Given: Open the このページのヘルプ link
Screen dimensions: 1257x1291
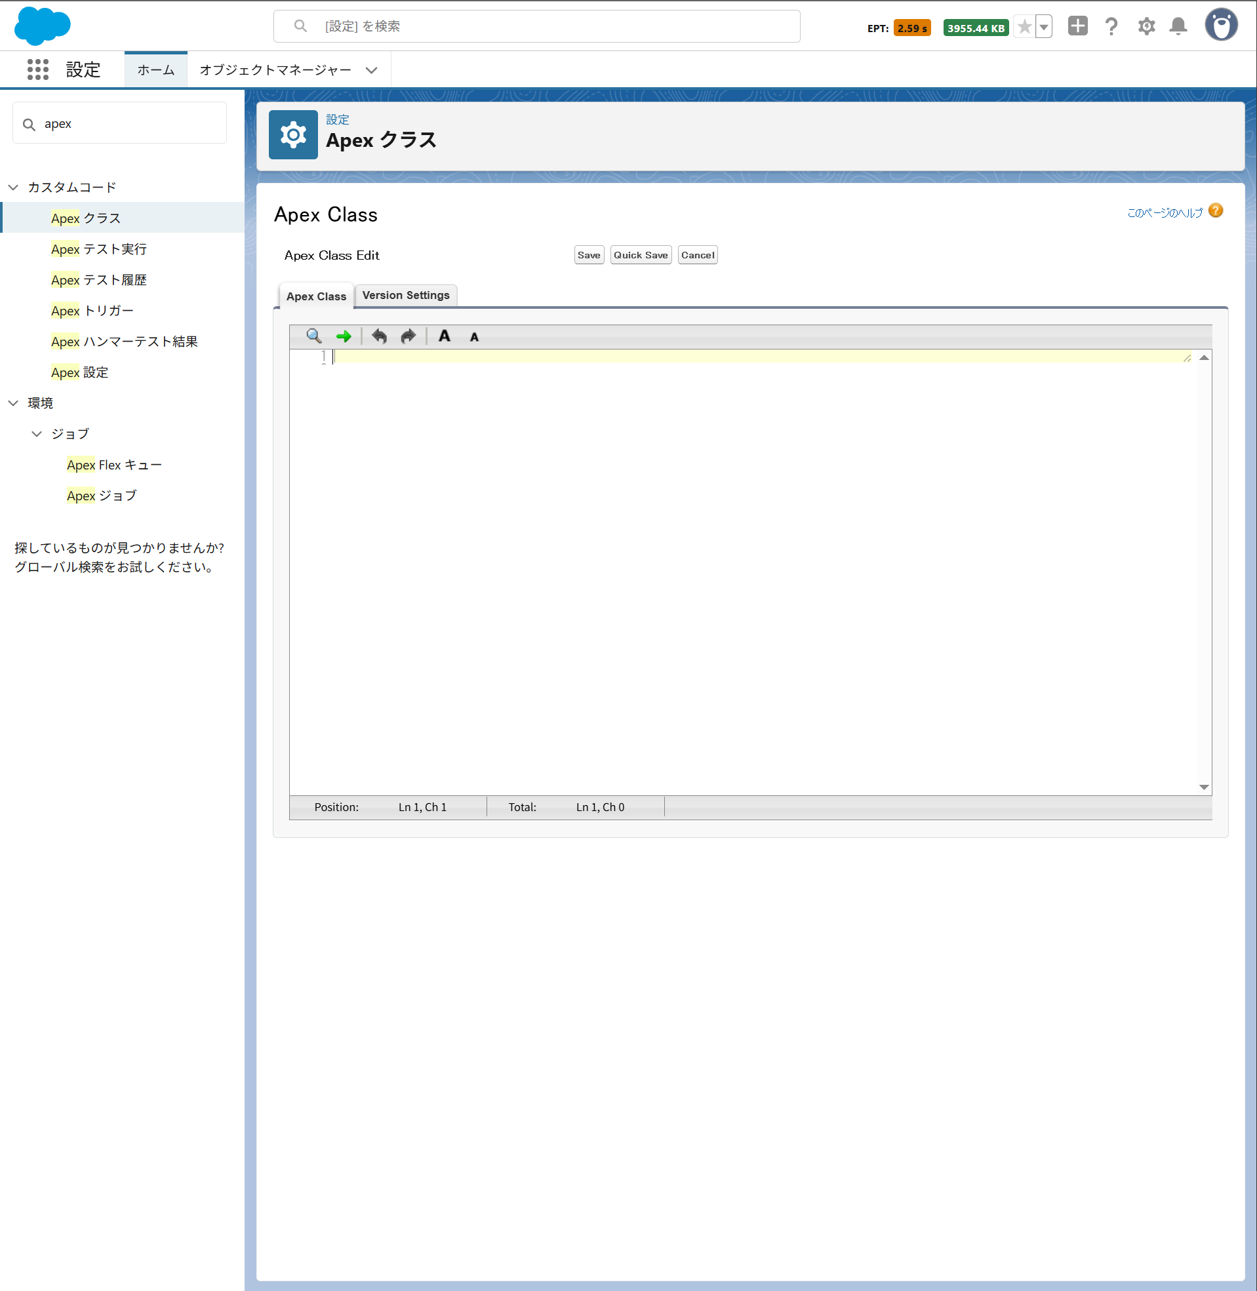Looking at the screenshot, I should (x=1165, y=212).
